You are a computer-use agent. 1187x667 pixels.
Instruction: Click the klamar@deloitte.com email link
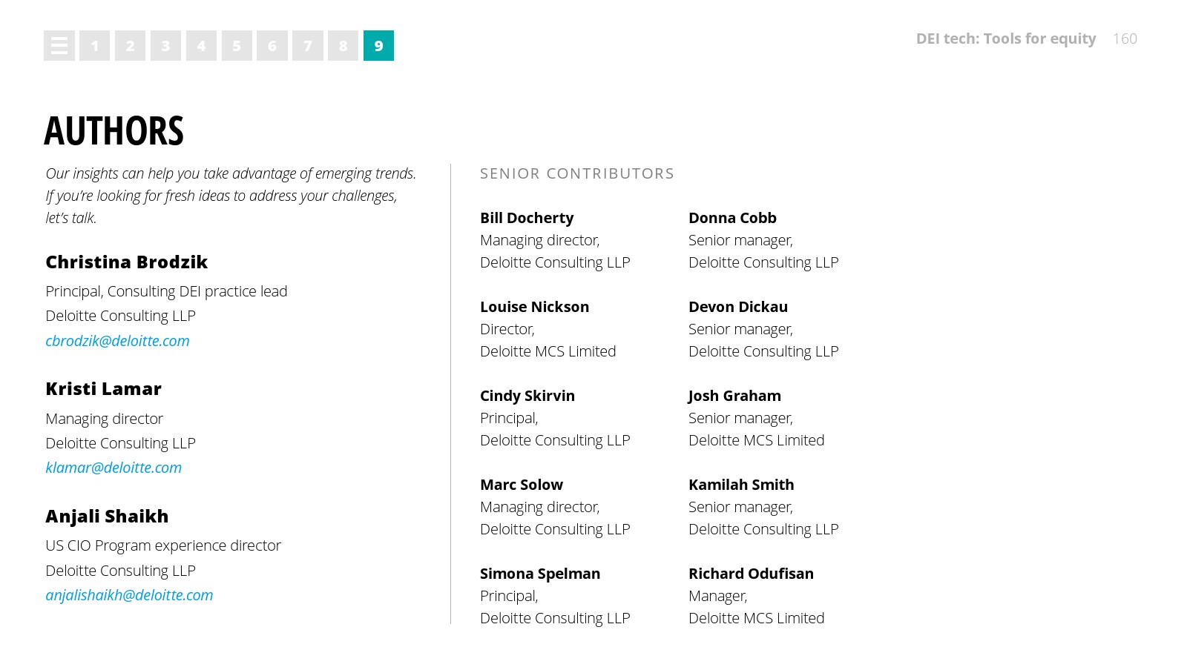[x=114, y=468]
